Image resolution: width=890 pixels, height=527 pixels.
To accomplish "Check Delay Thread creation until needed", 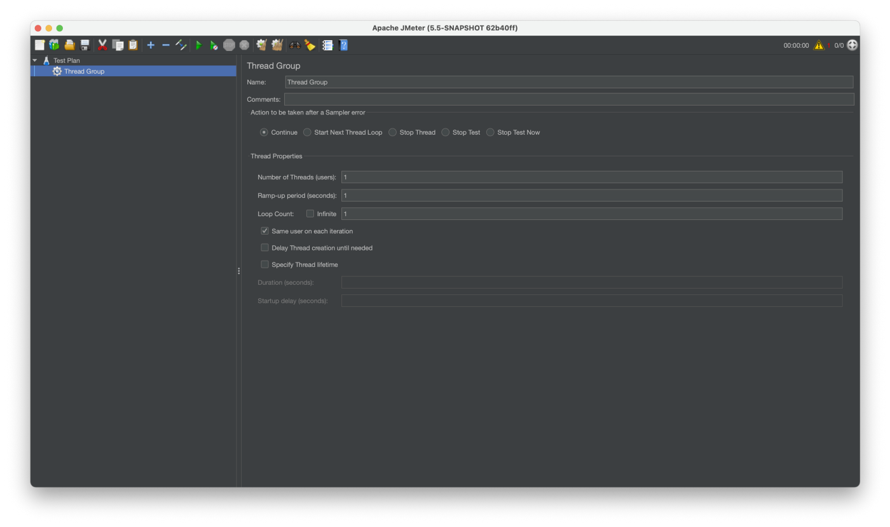I will 265,248.
